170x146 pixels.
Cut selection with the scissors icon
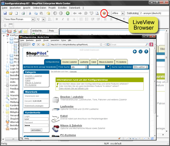click(x=30, y=13)
